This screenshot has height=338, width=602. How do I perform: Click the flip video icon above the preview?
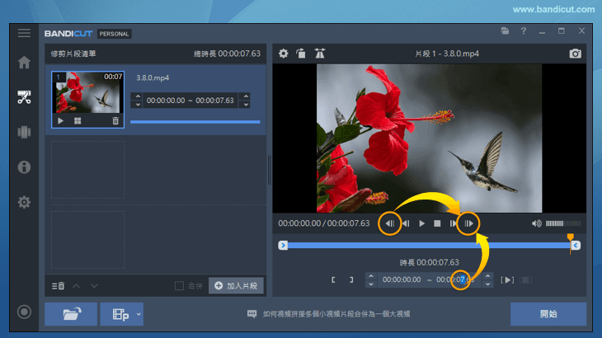[x=319, y=54]
